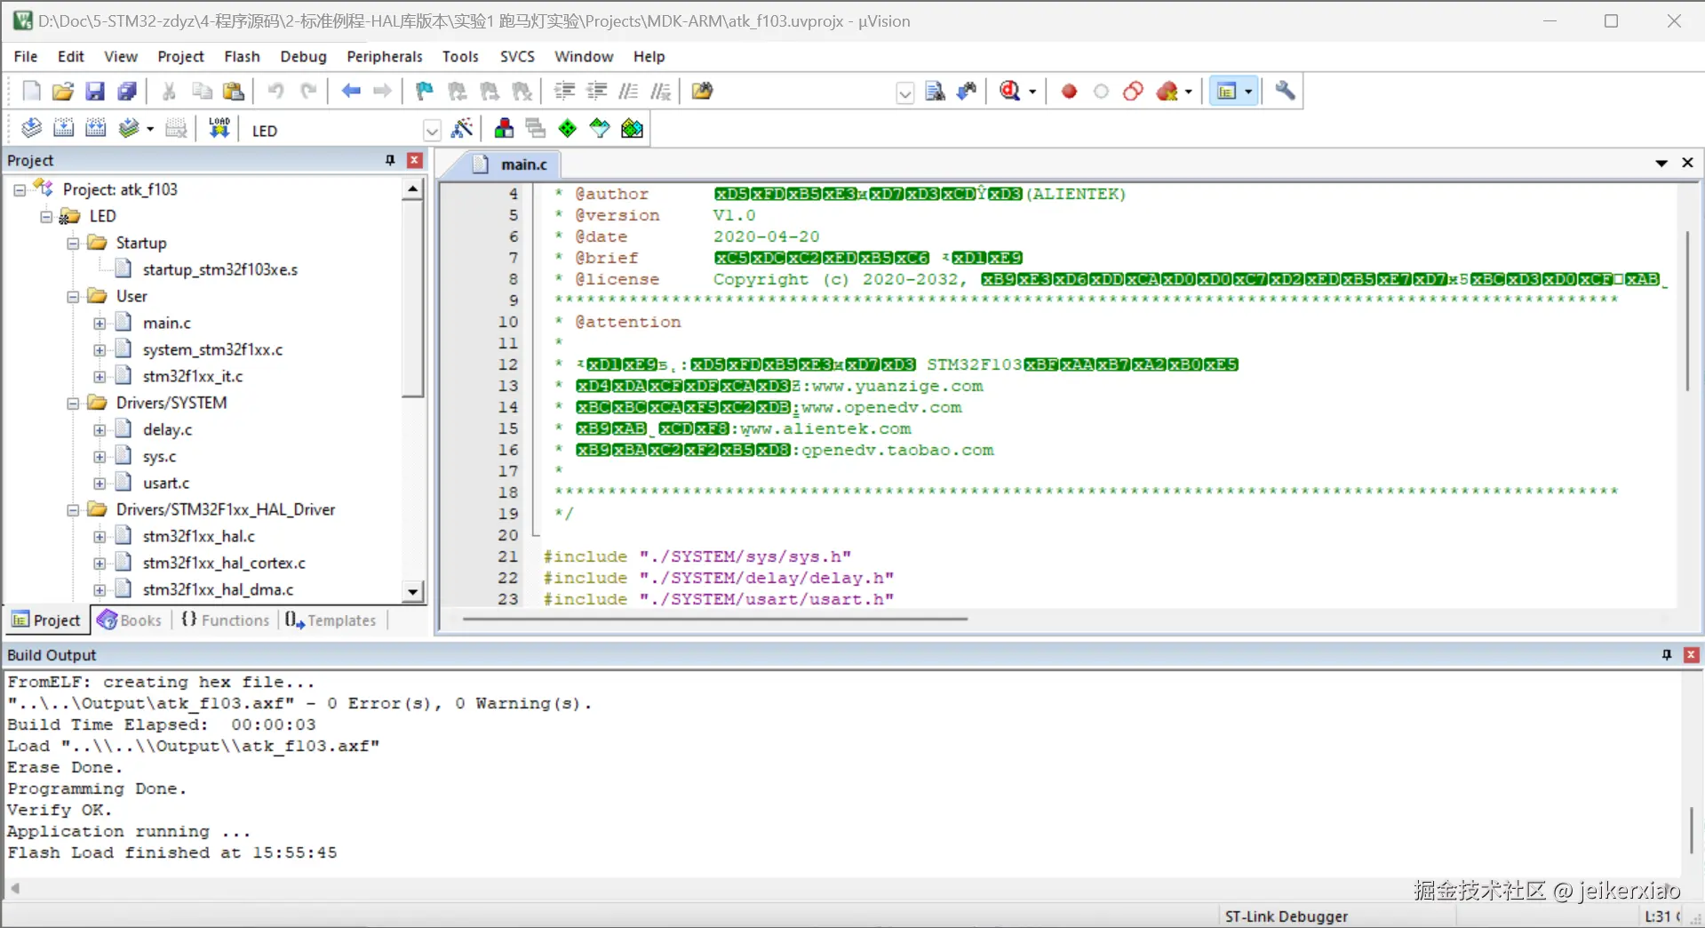This screenshot has height=928, width=1705.
Task: Open the Peripherals menu
Action: pos(384,56)
